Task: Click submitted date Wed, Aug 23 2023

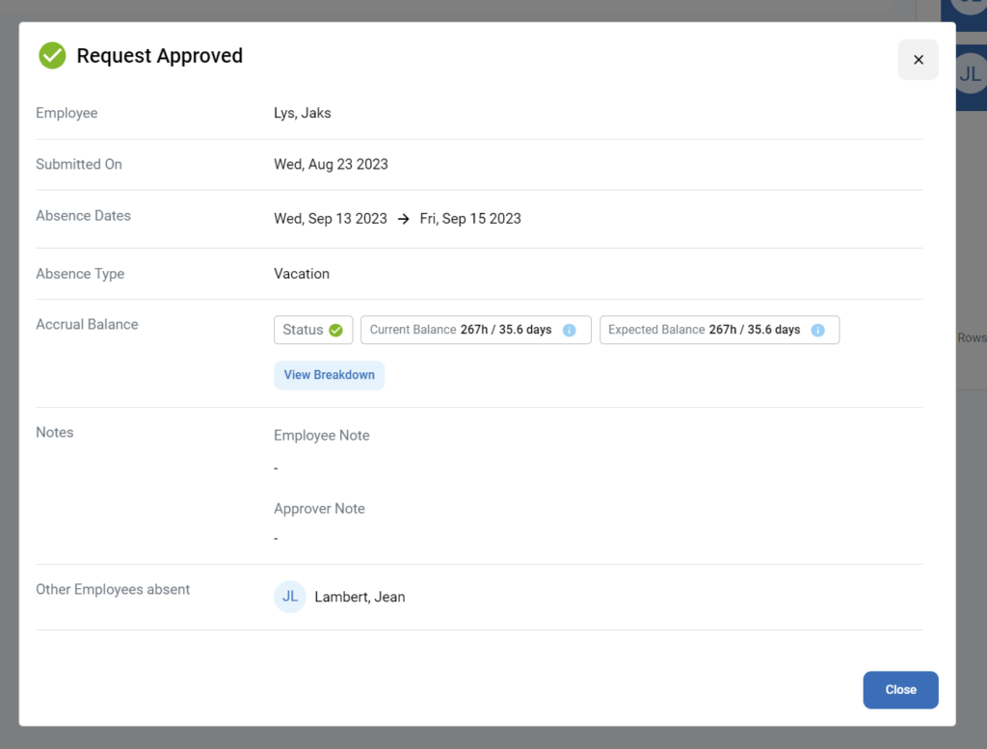Action: [x=331, y=164]
